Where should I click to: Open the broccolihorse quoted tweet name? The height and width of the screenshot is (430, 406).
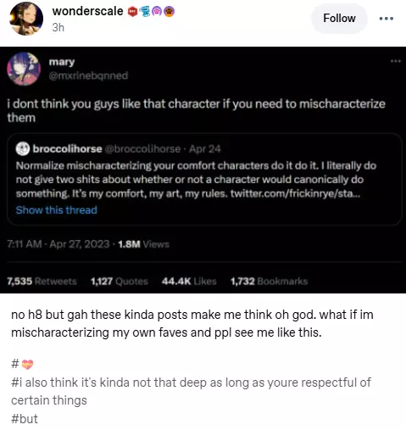coord(68,148)
